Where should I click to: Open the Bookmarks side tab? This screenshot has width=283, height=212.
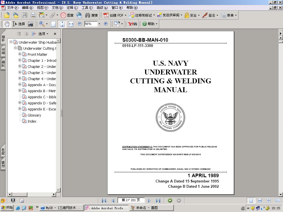pos(3,38)
